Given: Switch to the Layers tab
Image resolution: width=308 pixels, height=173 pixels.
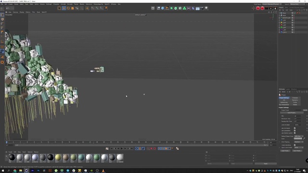Looking at the screenshot, I should tap(288, 89).
